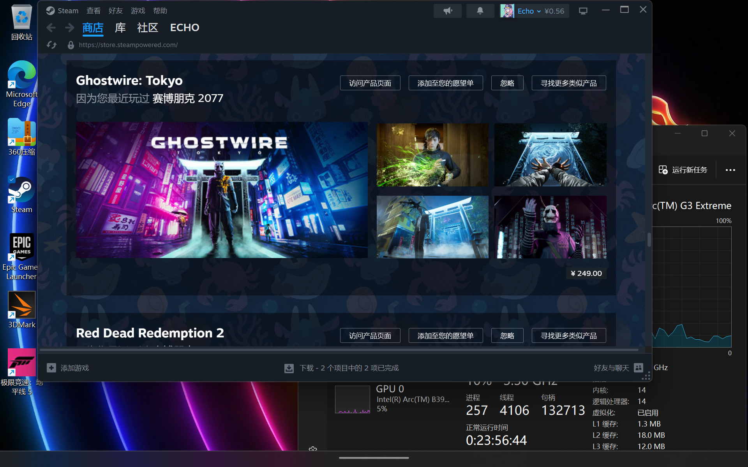Click the download status icon
Image resolution: width=748 pixels, height=467 pixels.
pos(289,368)
